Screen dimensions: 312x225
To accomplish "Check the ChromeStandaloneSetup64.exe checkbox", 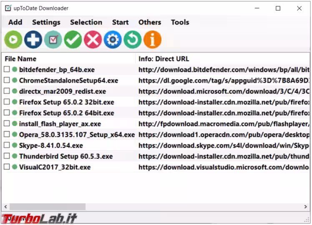I will coord(7,80).
